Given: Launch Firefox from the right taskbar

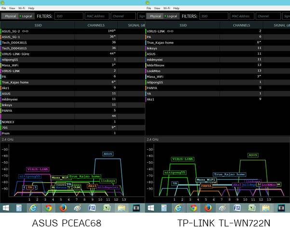Looking at the screenshot, I should (x=208, y=208).
